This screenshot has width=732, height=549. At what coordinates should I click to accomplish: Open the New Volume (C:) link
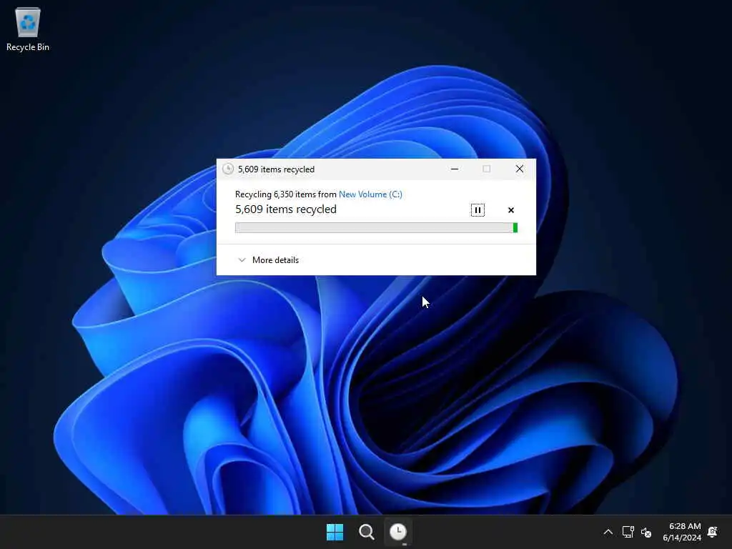(370, 194)
